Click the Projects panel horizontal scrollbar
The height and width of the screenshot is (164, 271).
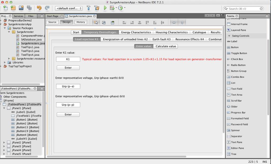(x=21, y=84)
